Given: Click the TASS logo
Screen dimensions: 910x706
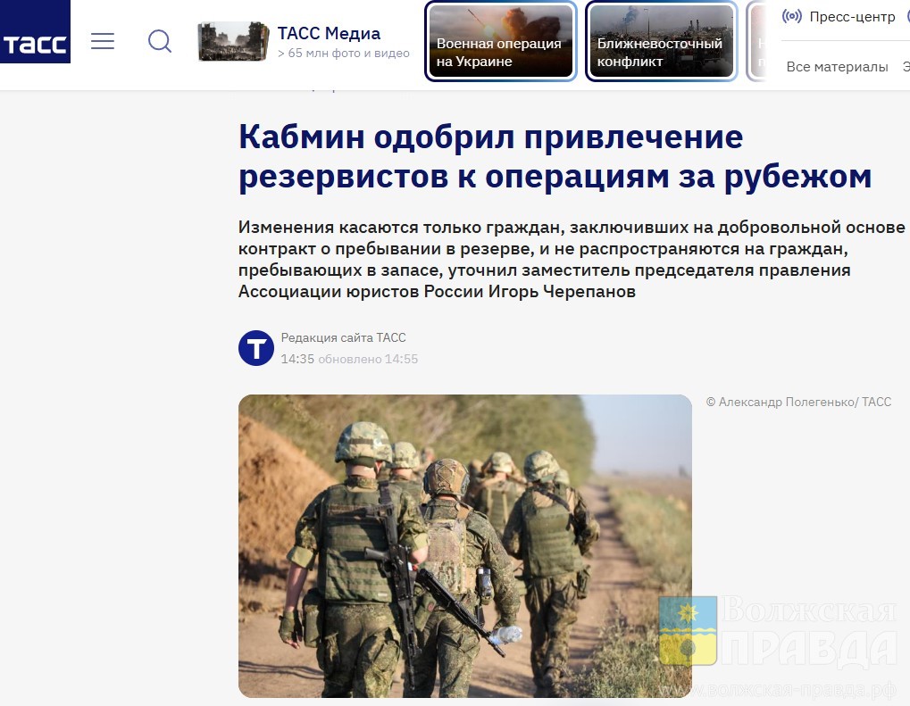Looking at the screenshot, I should tap(35, 31).
